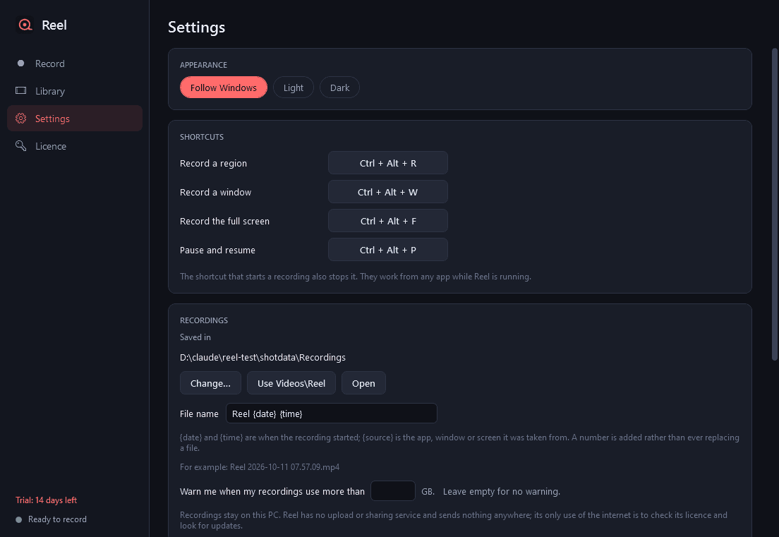Select the Follow Windows appearance option
The image size is (779, 537).
(224, 88)
